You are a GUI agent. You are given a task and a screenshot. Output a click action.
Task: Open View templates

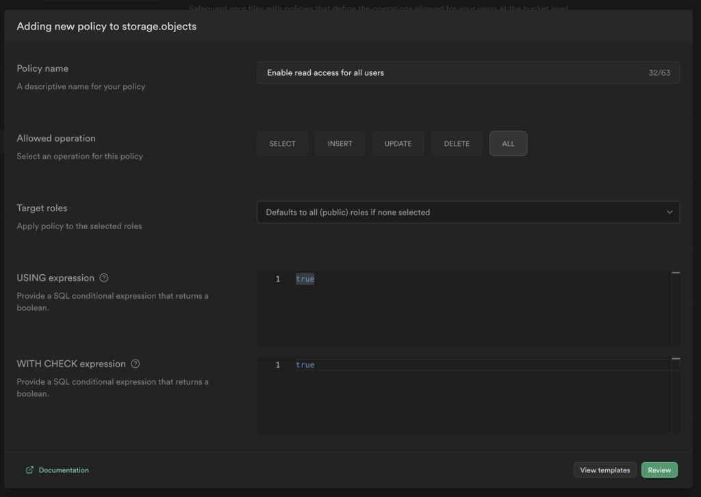[x=604, y=470]
